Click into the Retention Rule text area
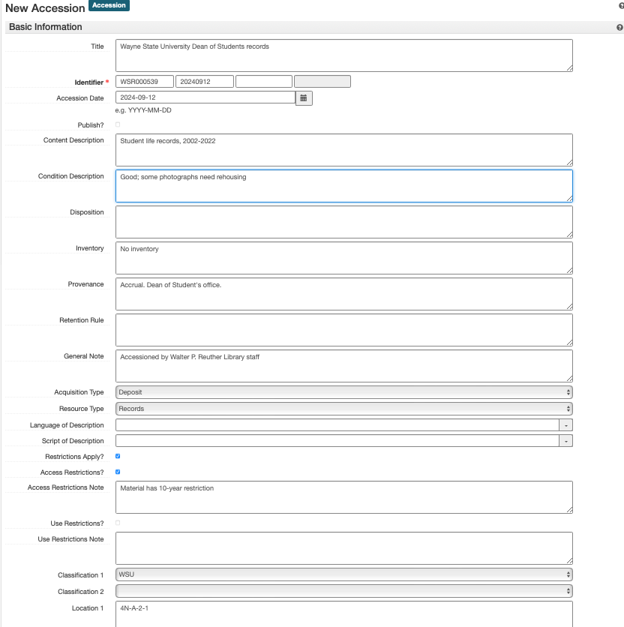The image size is (624, 627). click(343, 330)
